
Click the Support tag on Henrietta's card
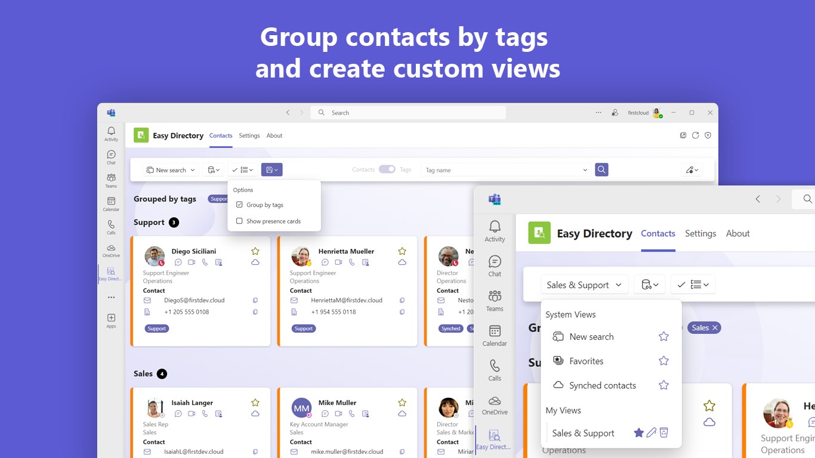coord(304,329)
